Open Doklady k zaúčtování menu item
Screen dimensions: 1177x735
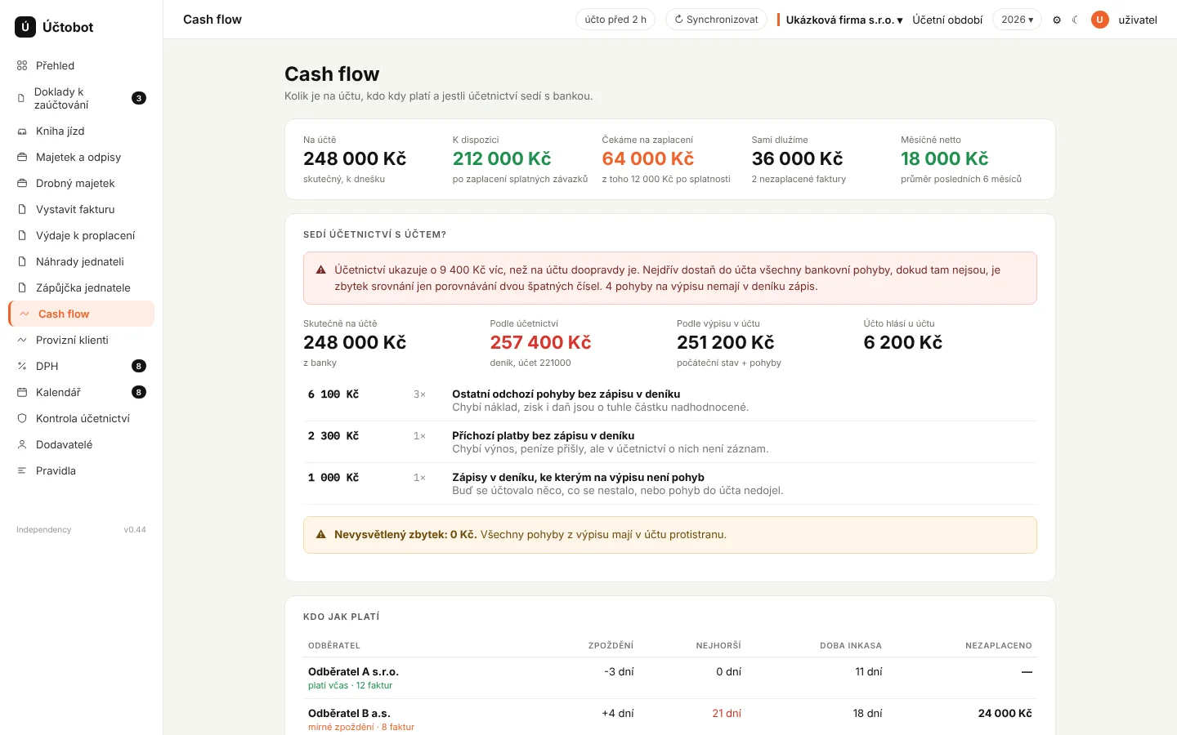[81, 98]
